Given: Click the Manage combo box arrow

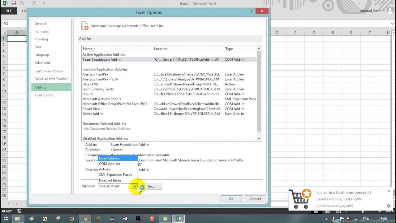Looking at the screenshot, I should tap(135, 186).
